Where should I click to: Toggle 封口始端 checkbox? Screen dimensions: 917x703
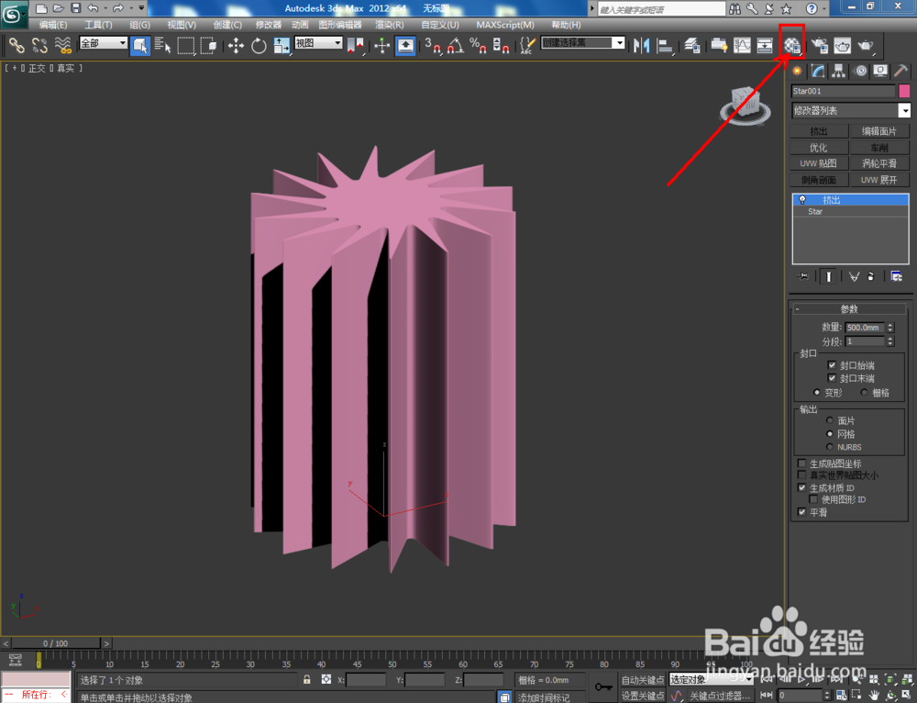pyautogui.click(x=832, y=365)
